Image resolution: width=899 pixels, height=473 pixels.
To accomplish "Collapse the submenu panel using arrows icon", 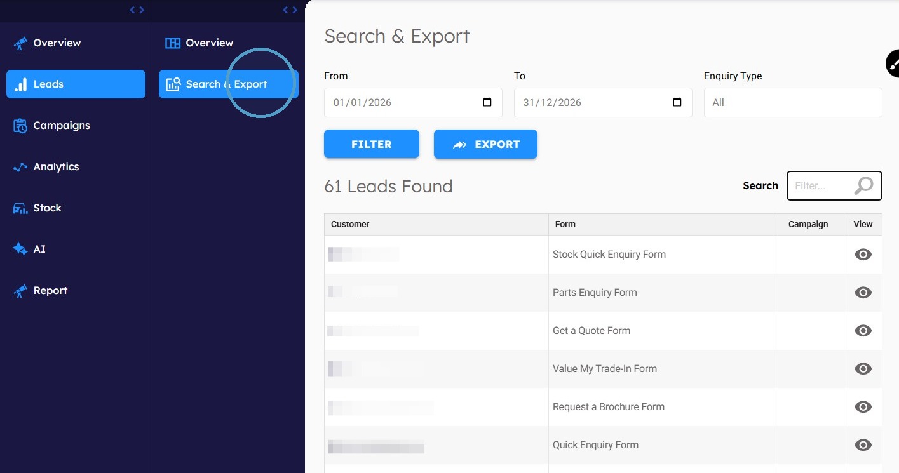I will (x=290, y=10).
